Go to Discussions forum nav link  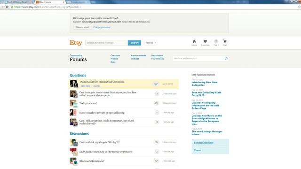(157, 55)
